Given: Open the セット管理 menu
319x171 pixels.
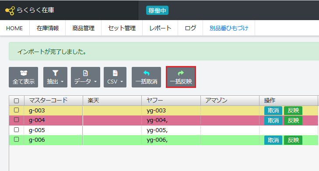Looking at the screenshot, I should point(122,28).
